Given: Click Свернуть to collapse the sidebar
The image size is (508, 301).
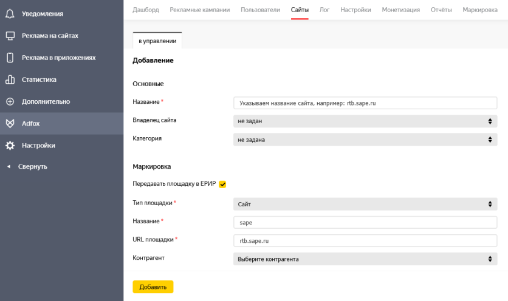Looking at the screenshot, I should (33, 166).
